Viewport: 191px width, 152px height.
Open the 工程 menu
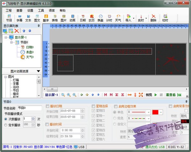pos(9,11)
